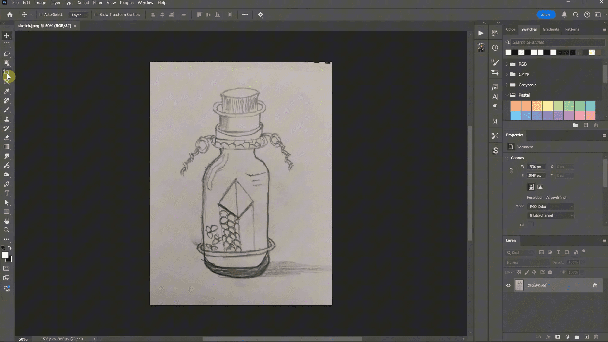Select the History Brush tool

click(x=7, y=128)
